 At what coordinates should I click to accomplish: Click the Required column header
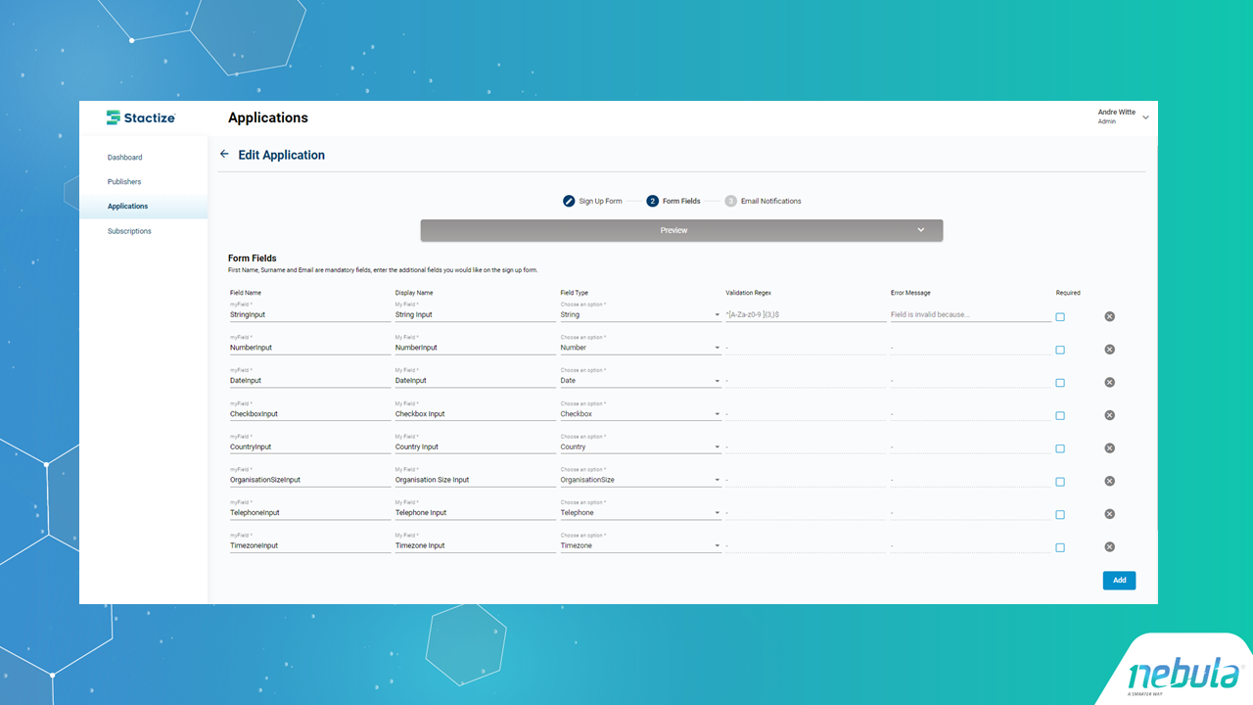[1068, 293]
